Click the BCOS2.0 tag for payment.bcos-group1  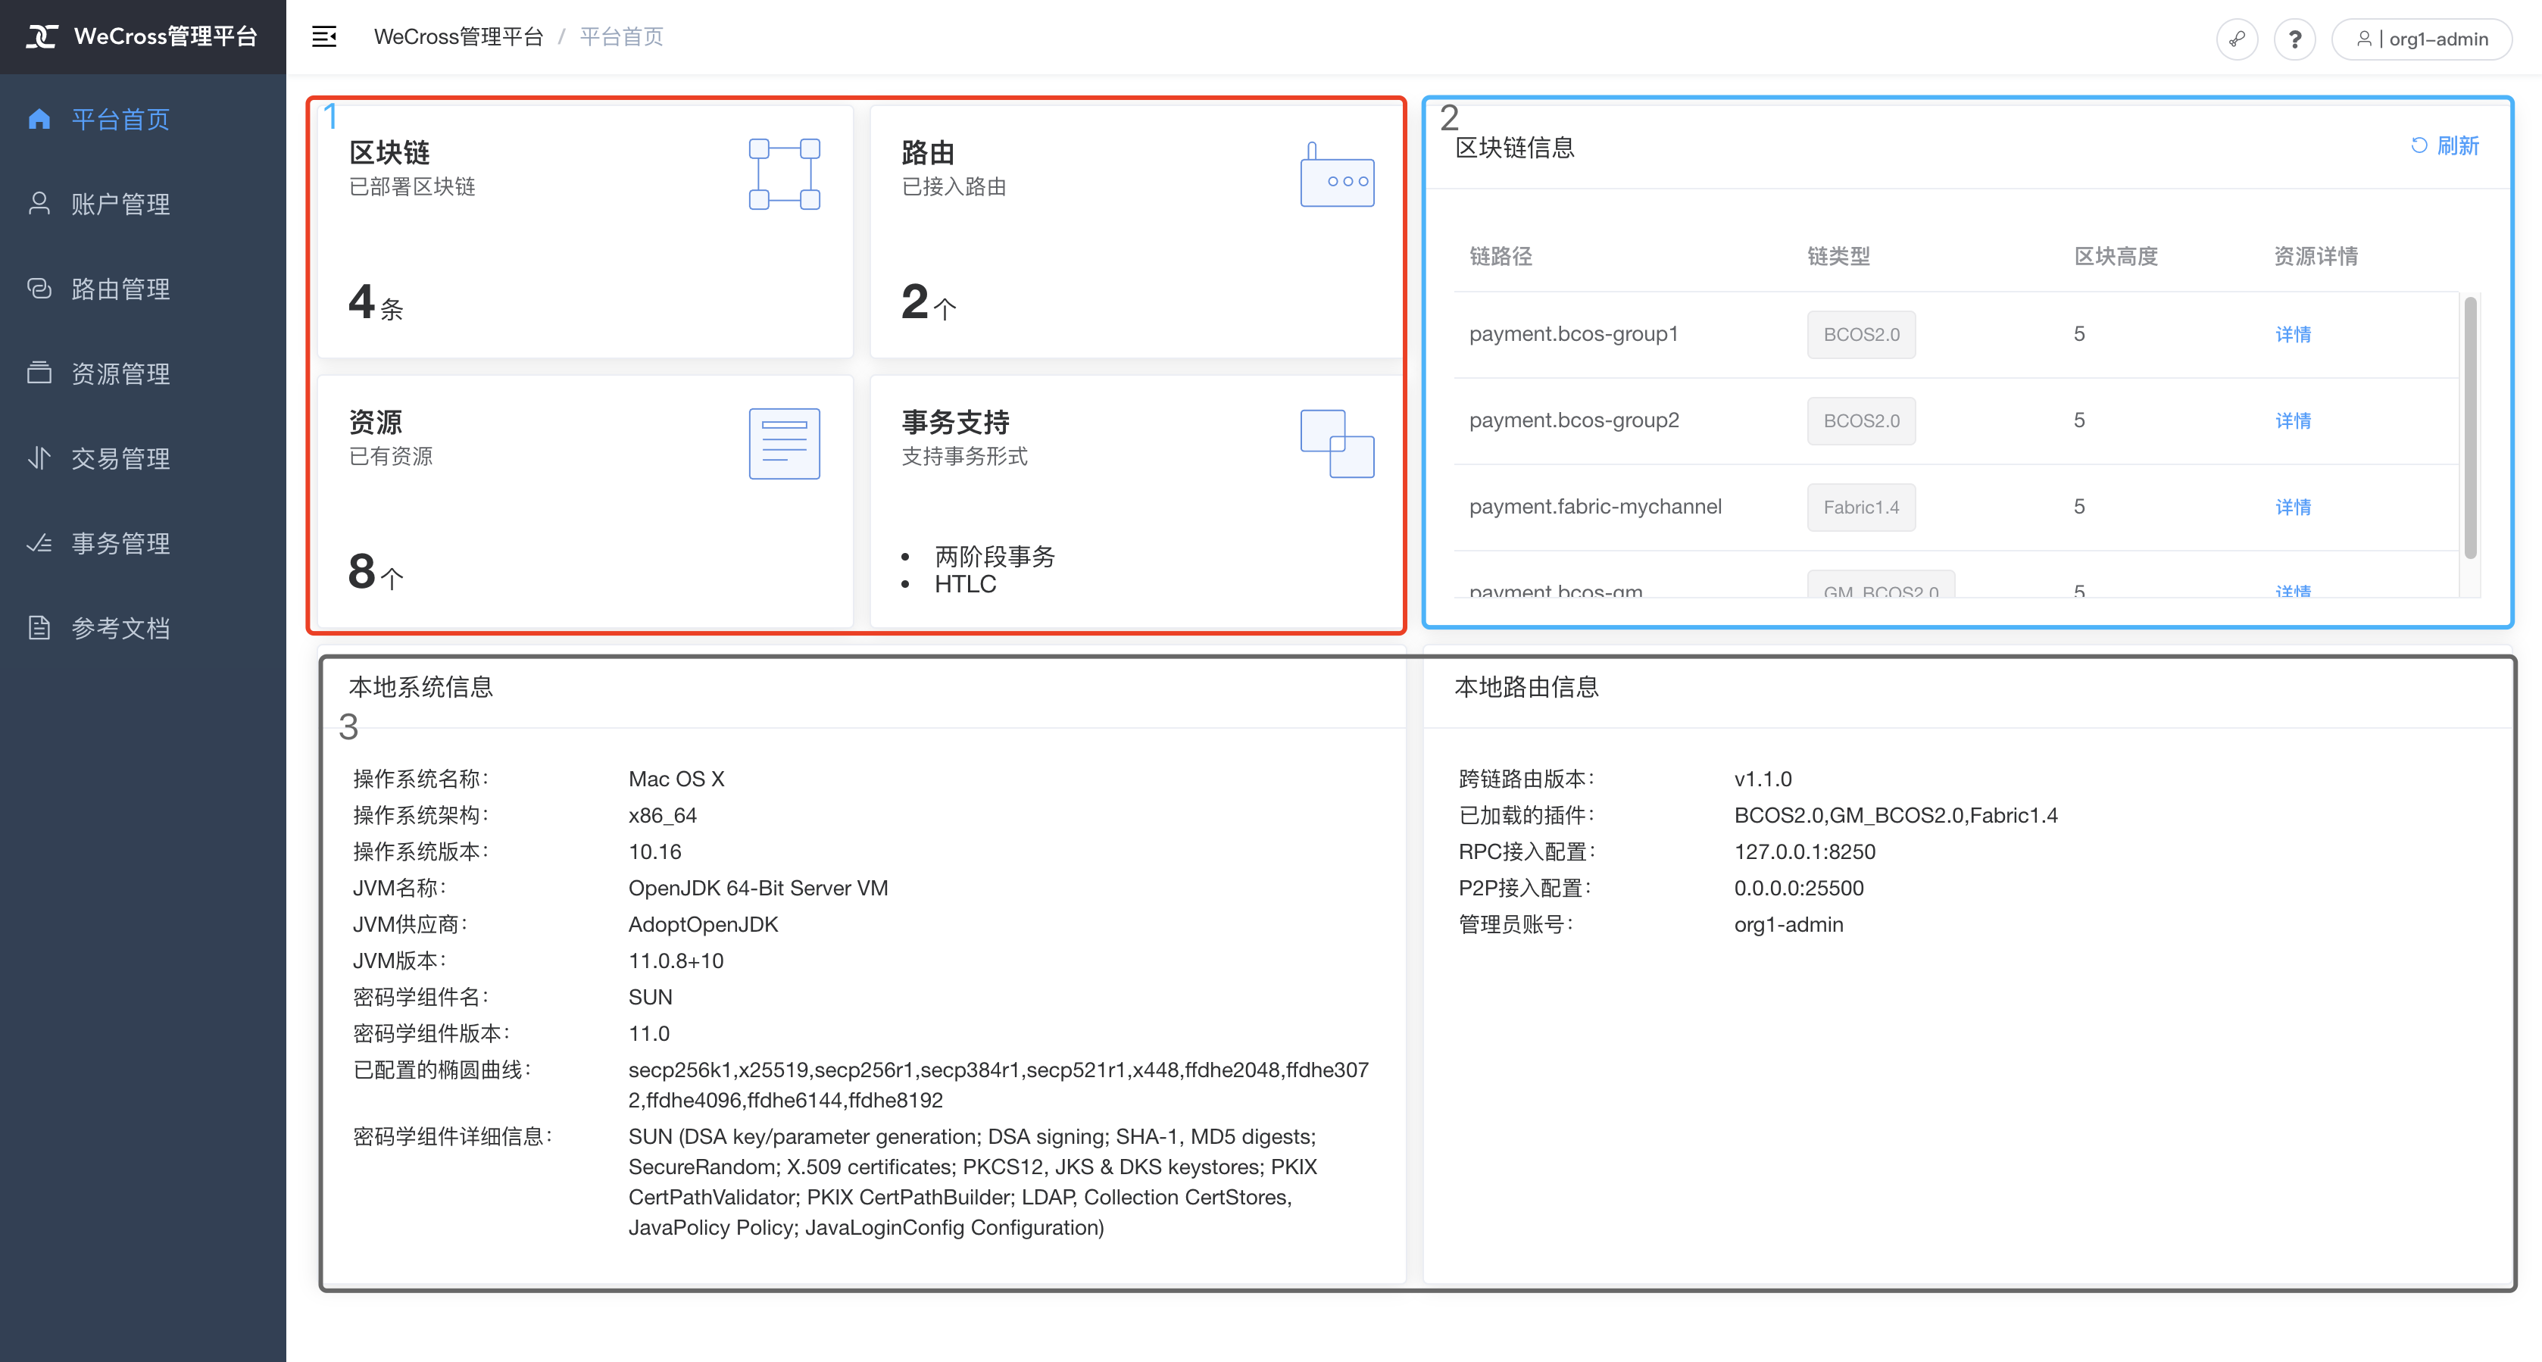tap(1861, 335)
